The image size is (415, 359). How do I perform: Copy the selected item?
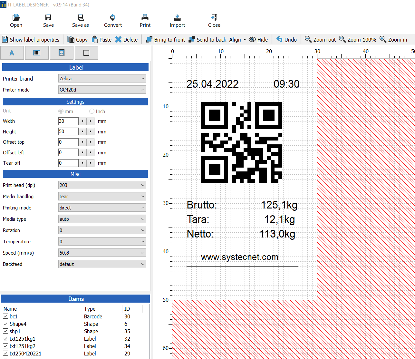click(77, 40)
